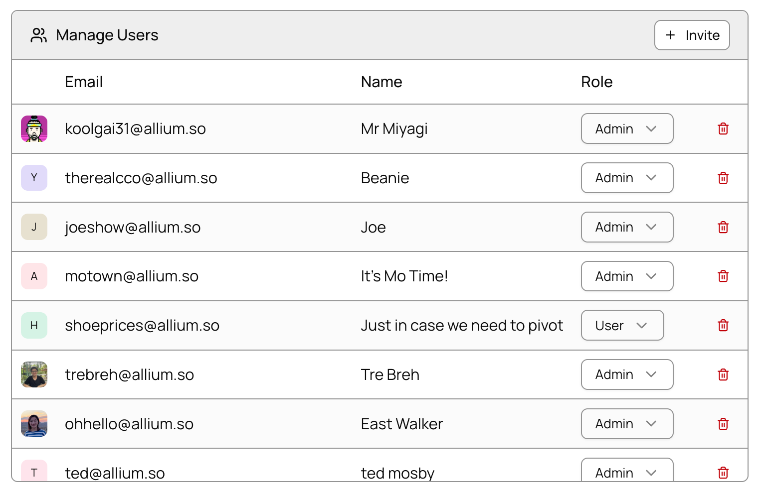Viewport: 763px width, 493px height.
Task: Expand the User role dropdown for shoeprices
Action: (x=622, y=325)
